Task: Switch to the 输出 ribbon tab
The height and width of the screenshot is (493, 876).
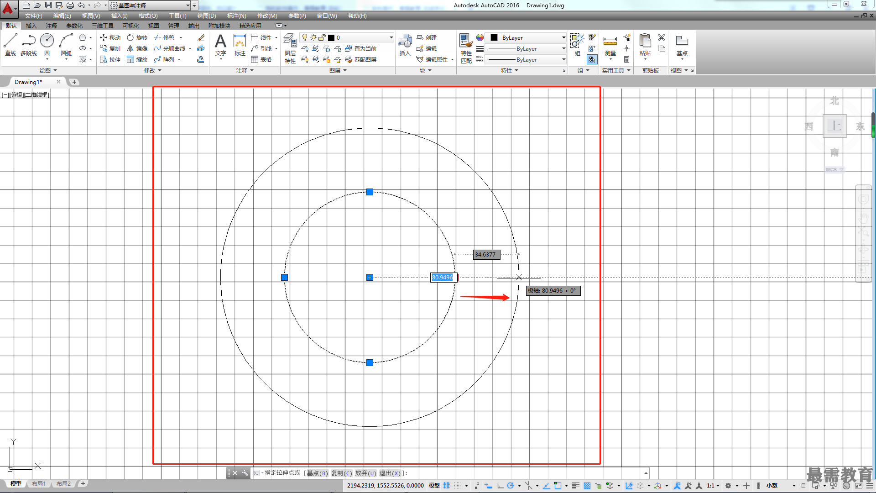Action: (x=194, y=26)
